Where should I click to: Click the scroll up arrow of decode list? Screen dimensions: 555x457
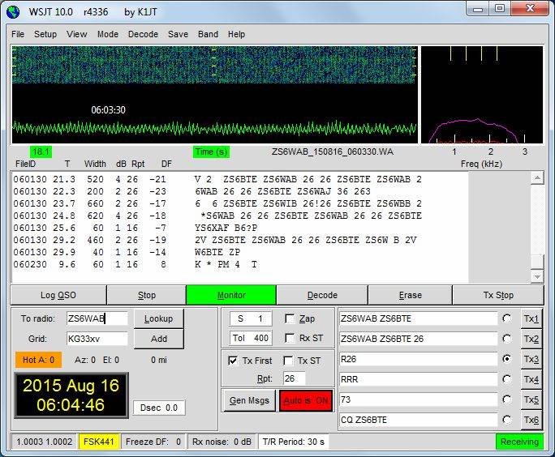click(537, 177)
